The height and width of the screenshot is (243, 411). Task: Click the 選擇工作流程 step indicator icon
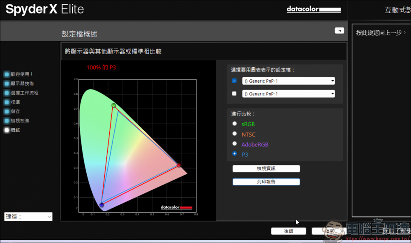click(7, 93)
